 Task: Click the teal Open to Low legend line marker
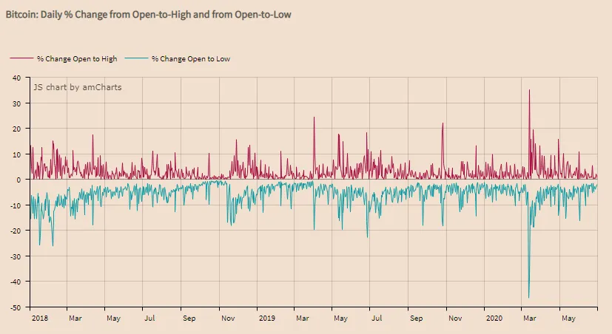coord(137,58)
